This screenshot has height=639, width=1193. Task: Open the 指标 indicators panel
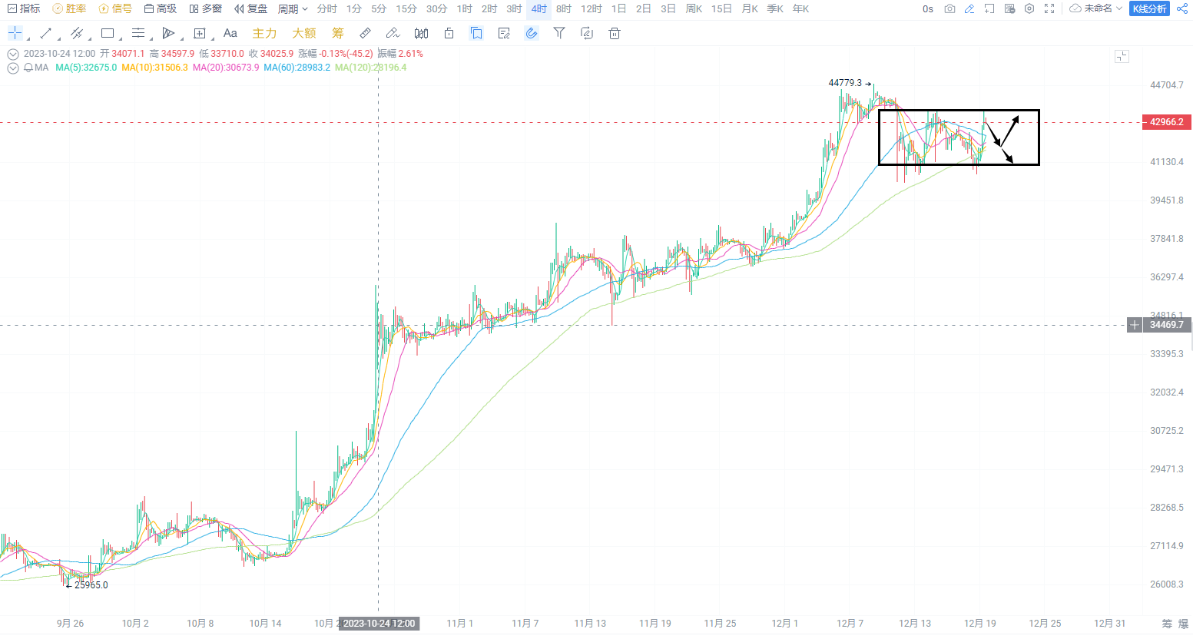pyautogui.click(x=24, y=8)
